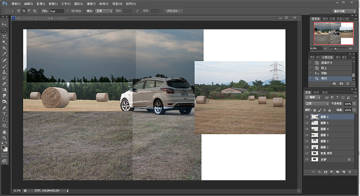This screenshot has width=360, height=196.
Task: Select the Clone Stamp tool
Action: click(4, 72)
